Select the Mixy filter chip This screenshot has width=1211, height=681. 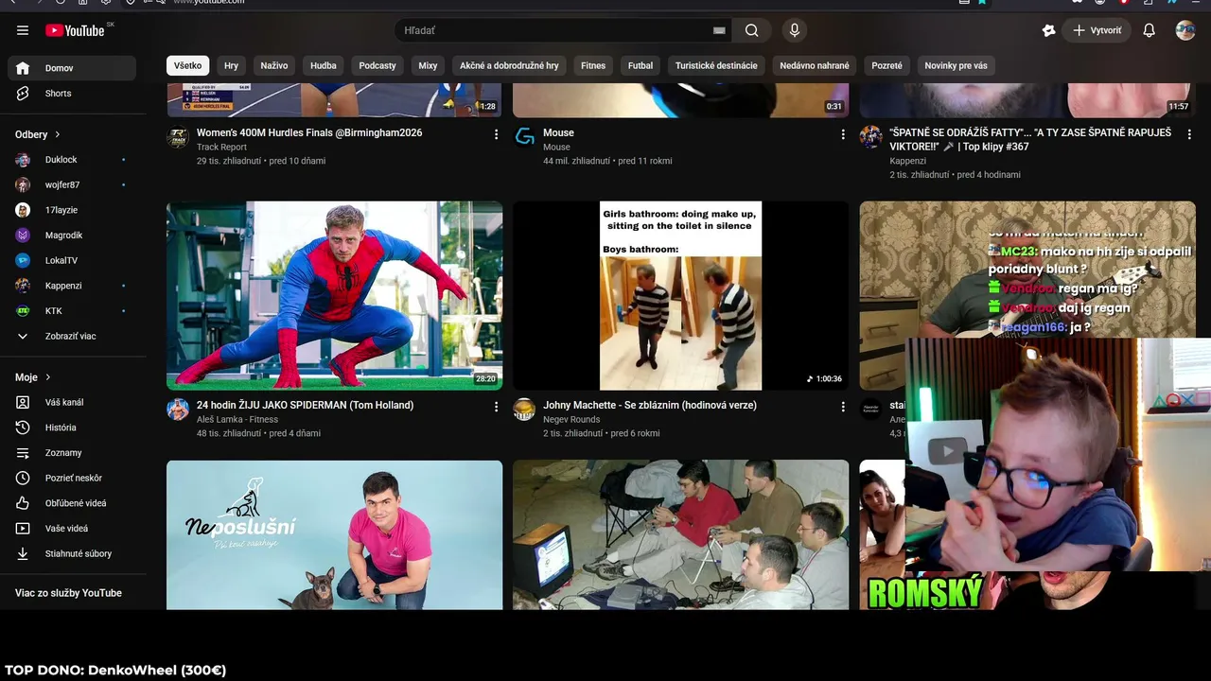428,66
